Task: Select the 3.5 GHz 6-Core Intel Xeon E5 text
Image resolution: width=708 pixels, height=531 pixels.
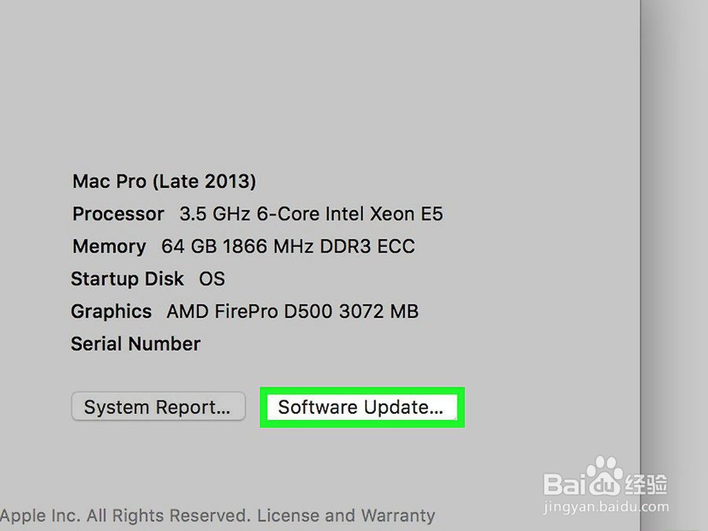Action: pos(311,214)
